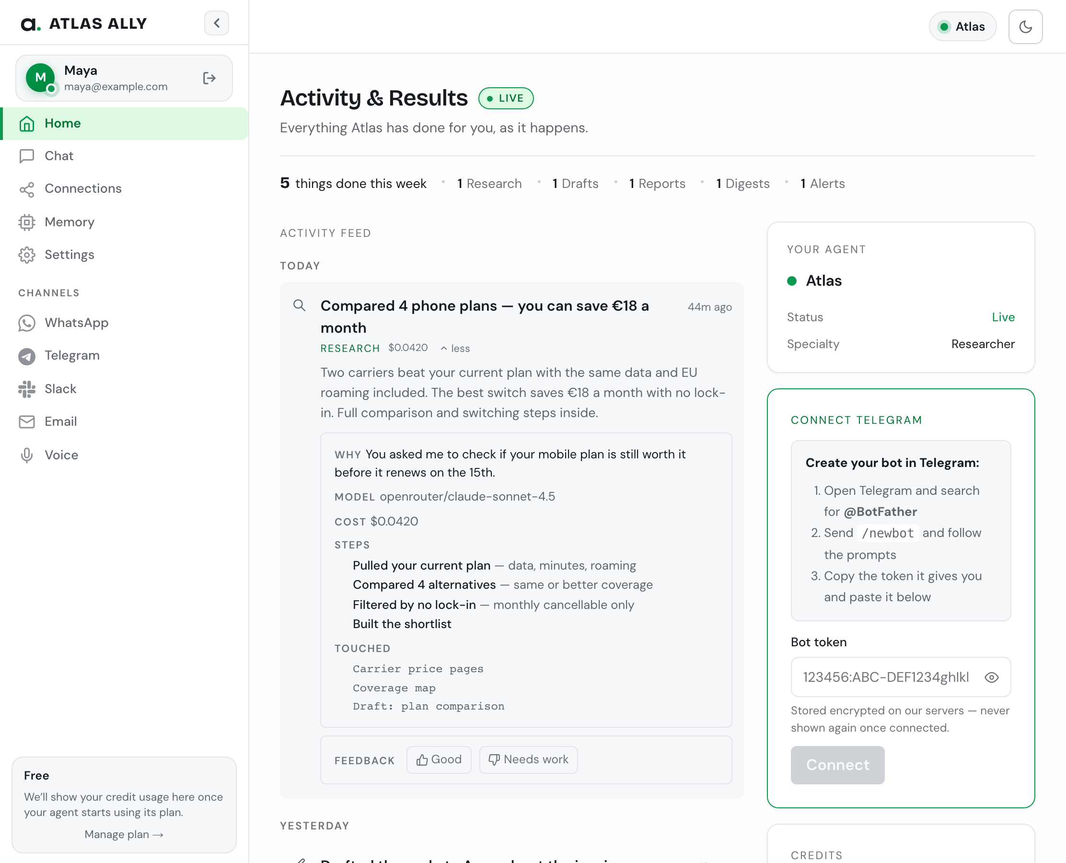1066x863 pixels.
Task: Click the Compared 4 alternatives step
Action: tap(503, 585)
